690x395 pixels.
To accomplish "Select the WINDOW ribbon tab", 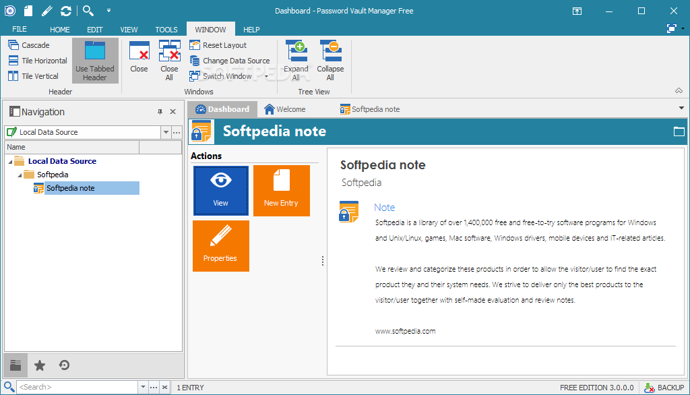I will click(x=210, y=29).
